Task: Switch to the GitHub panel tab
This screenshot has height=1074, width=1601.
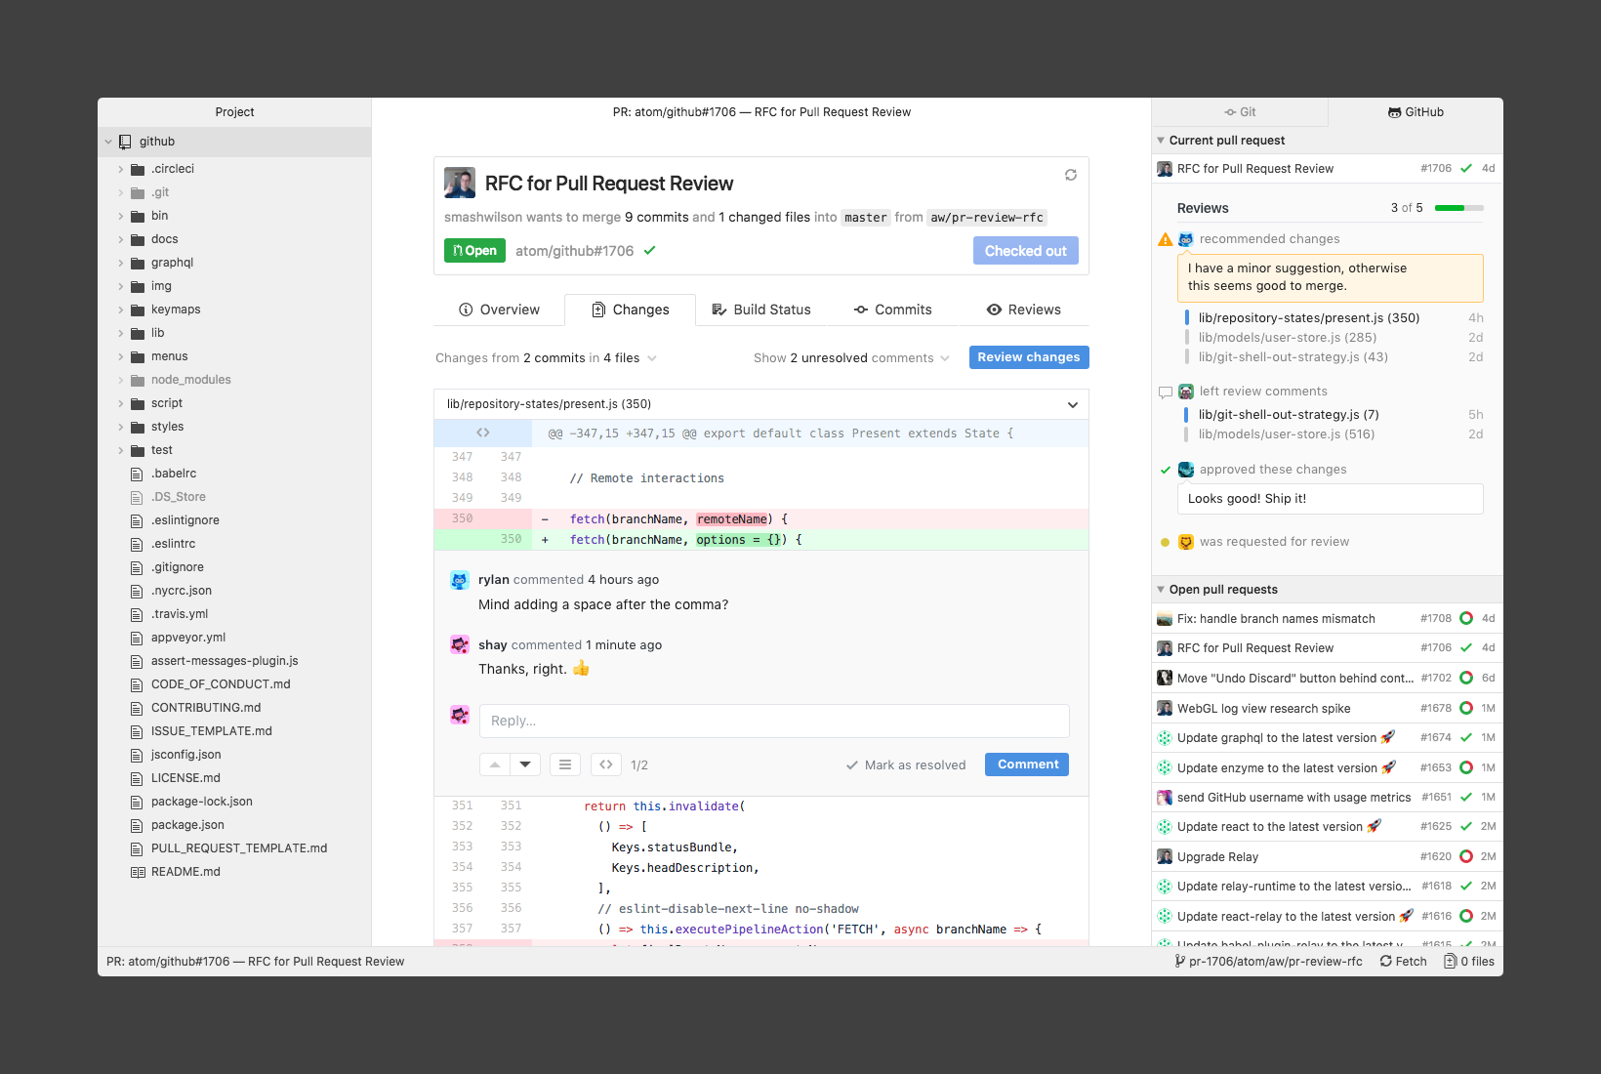Action: click(x=1416, y=112)
